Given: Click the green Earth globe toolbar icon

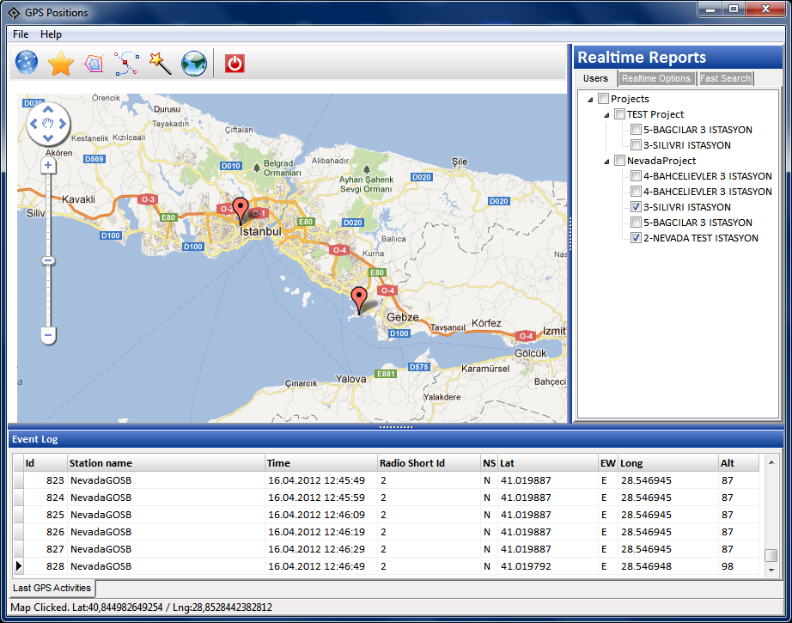Looking at the screenshot, I should 194,64.
